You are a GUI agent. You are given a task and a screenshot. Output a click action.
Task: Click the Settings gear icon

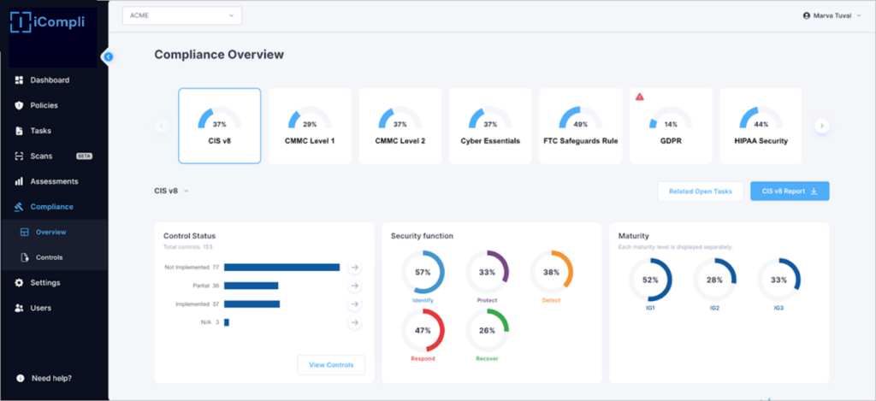click(x=20, y=283)
